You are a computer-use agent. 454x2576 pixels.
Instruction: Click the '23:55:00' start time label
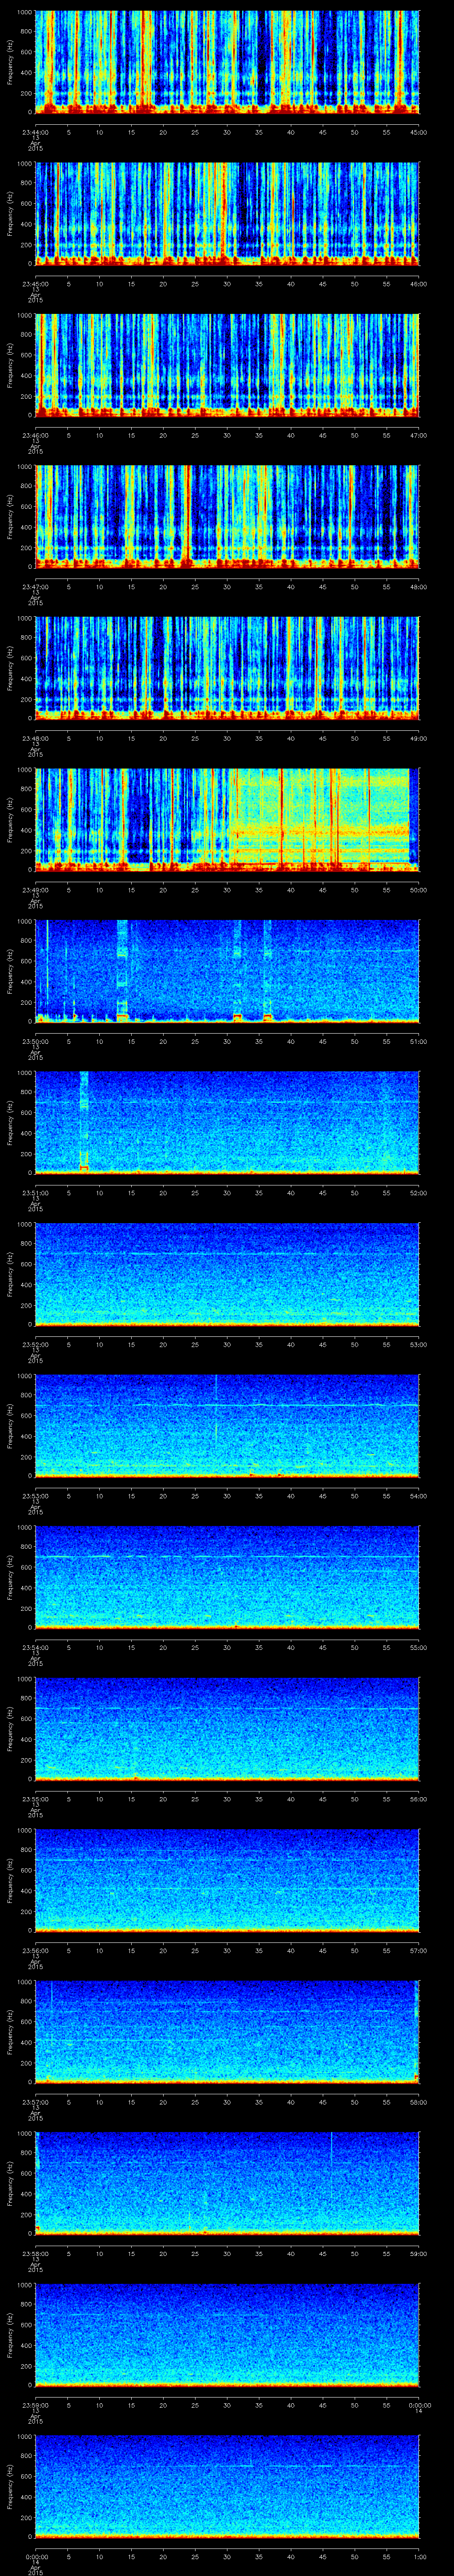click(36, 1799)
